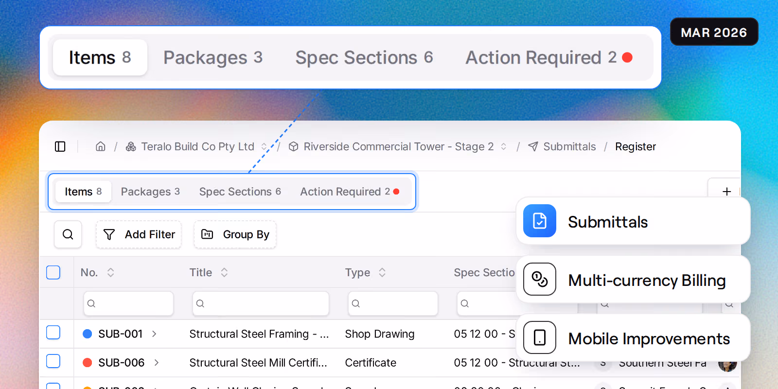Click the Group By button
The height and width of the screenshot is (389, 778).
[x=235, y=234]
